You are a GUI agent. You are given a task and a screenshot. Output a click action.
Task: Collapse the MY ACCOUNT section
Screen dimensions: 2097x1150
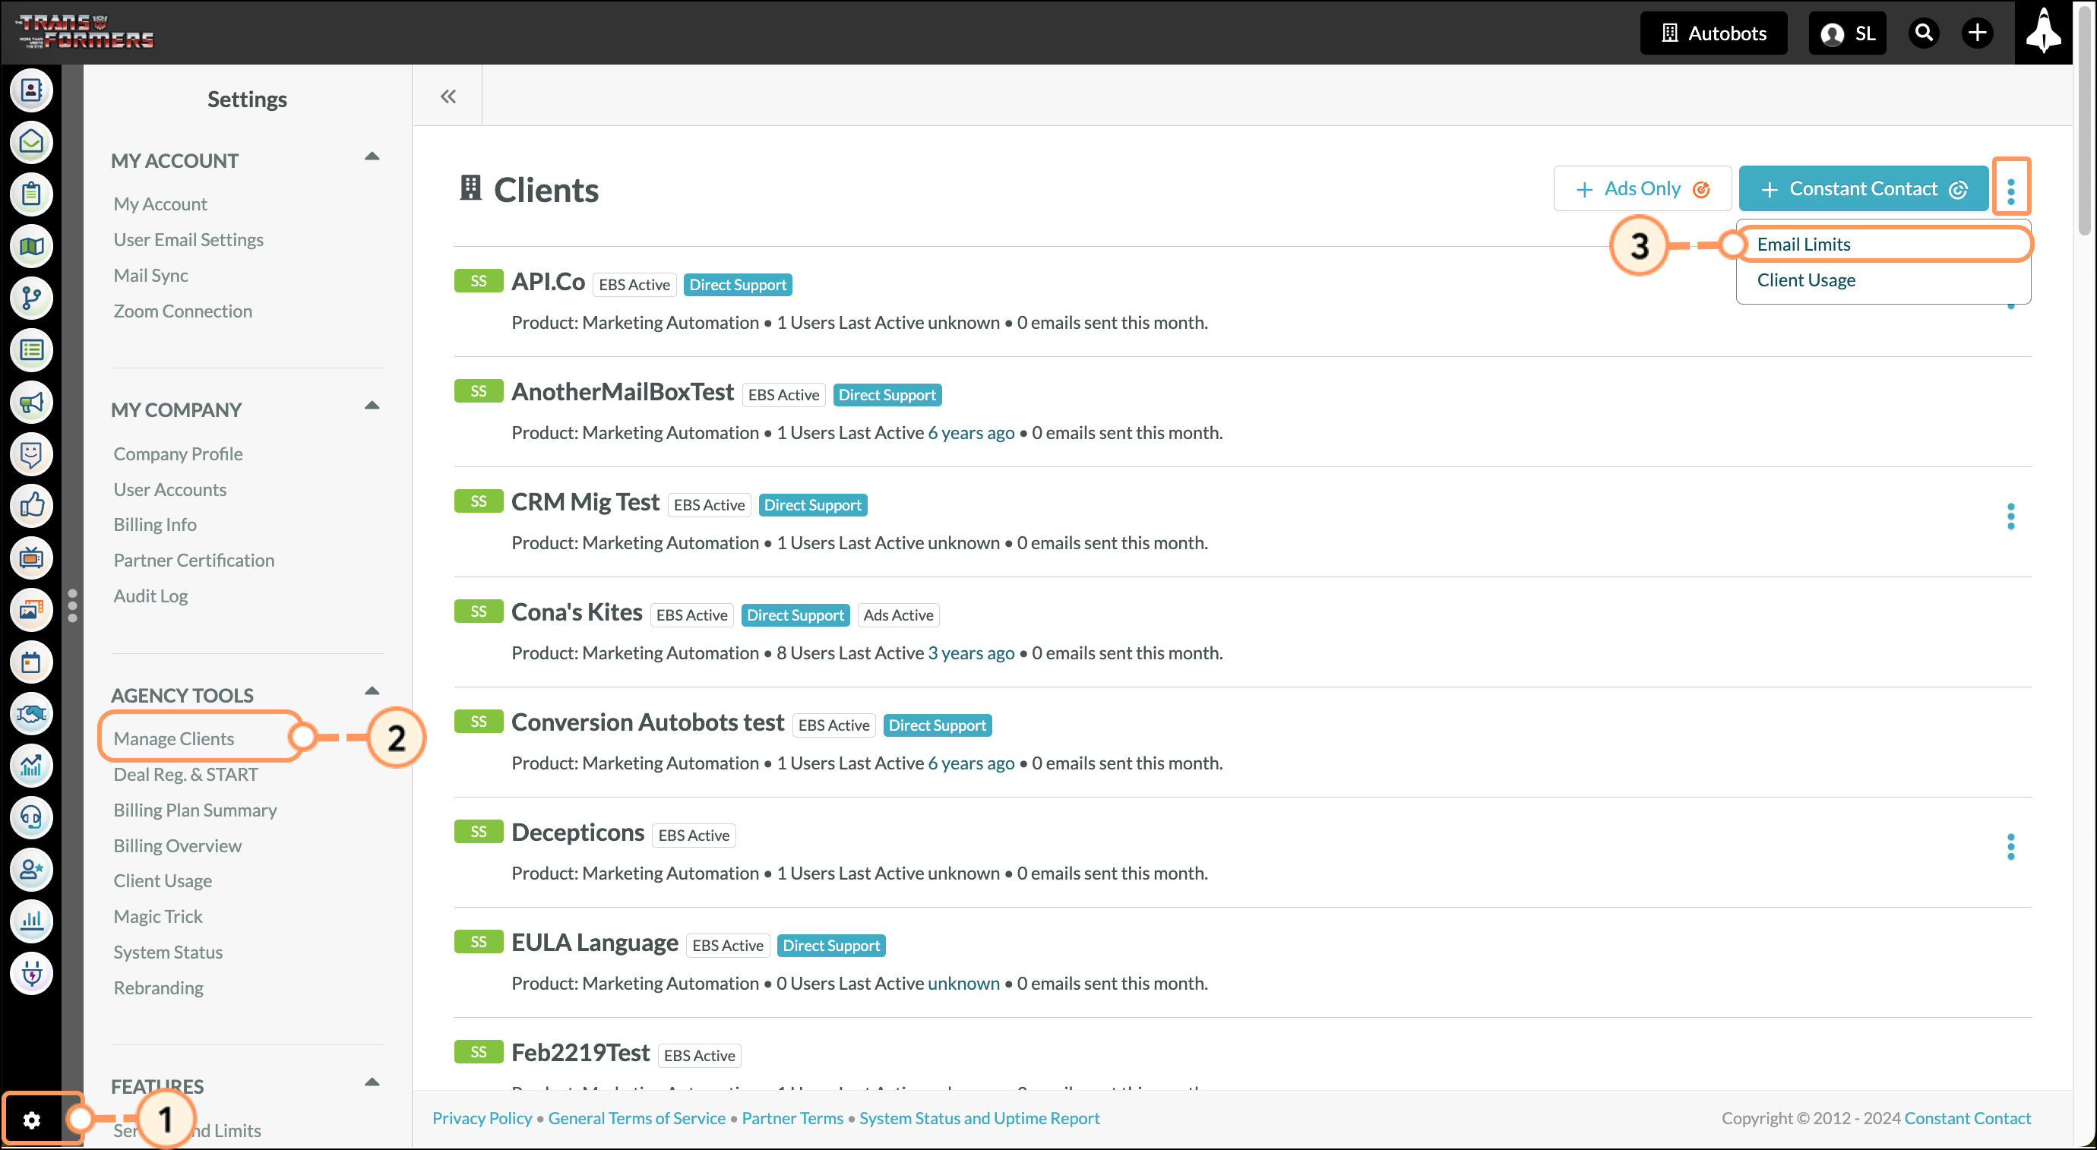(x=372, y=156)
